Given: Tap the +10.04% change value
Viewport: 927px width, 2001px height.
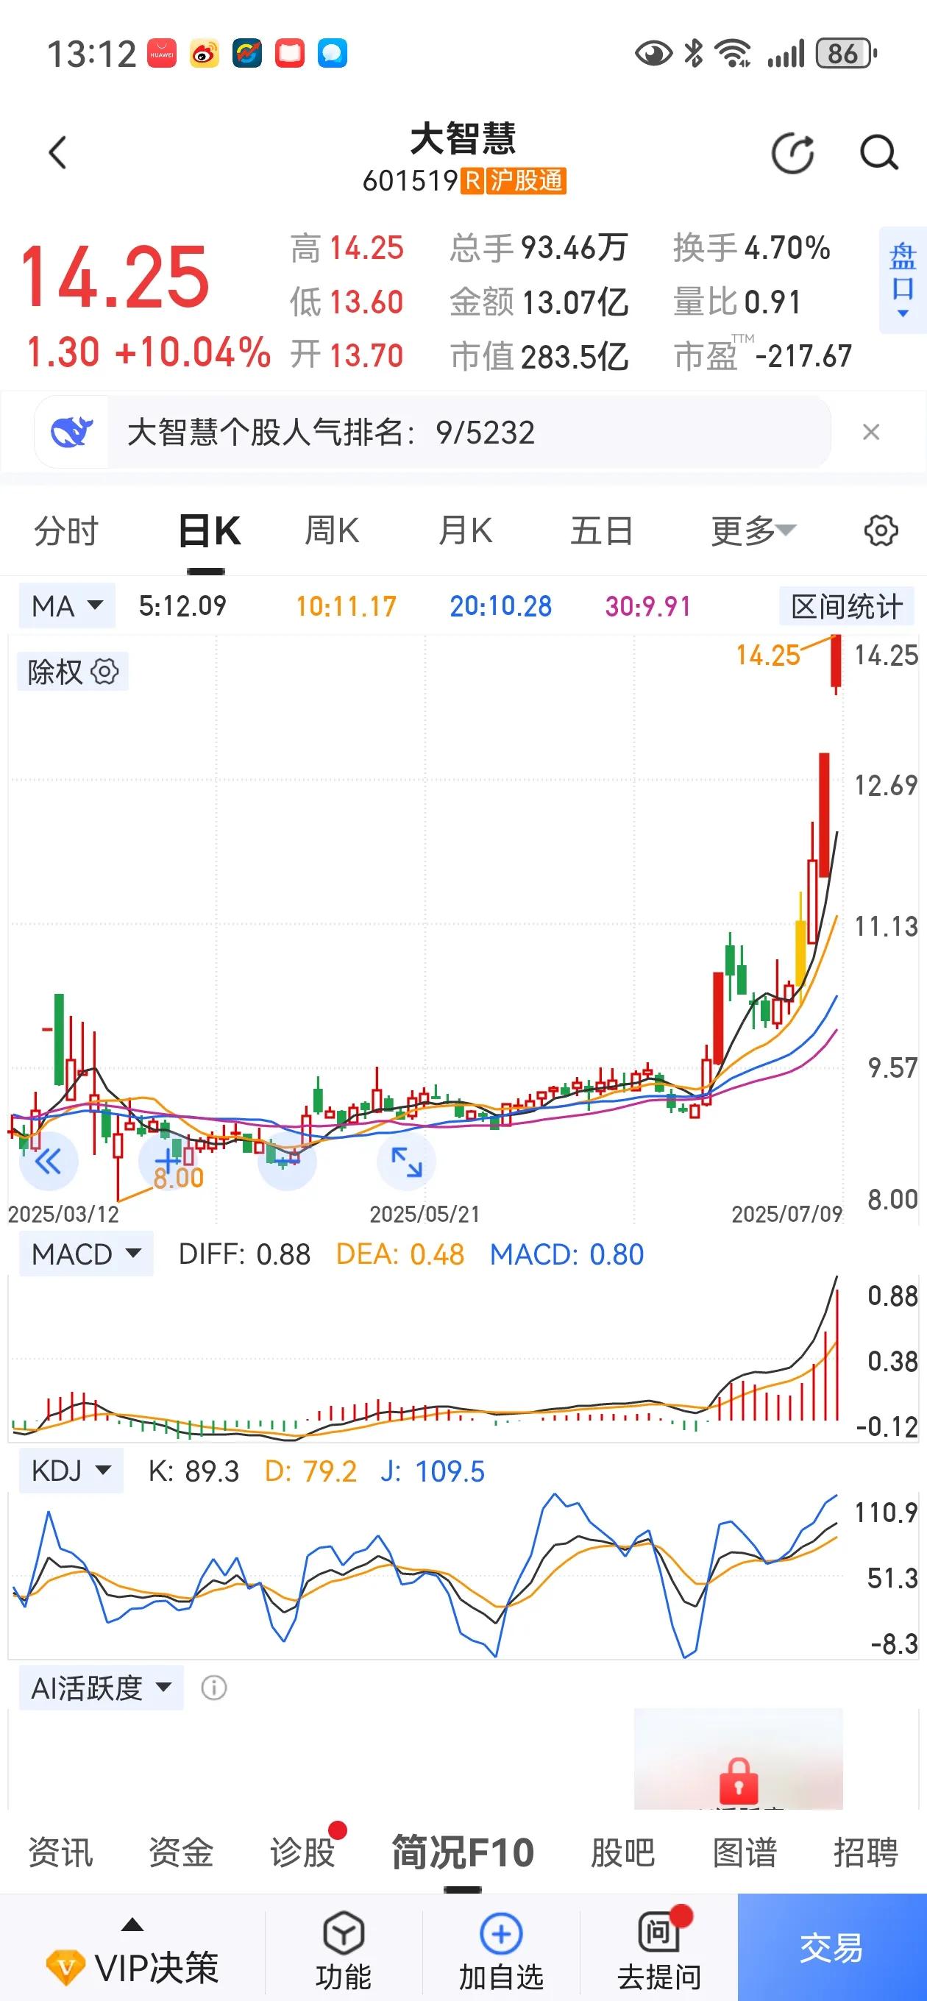Looking at the screenshot, I should tap(193, 352).
